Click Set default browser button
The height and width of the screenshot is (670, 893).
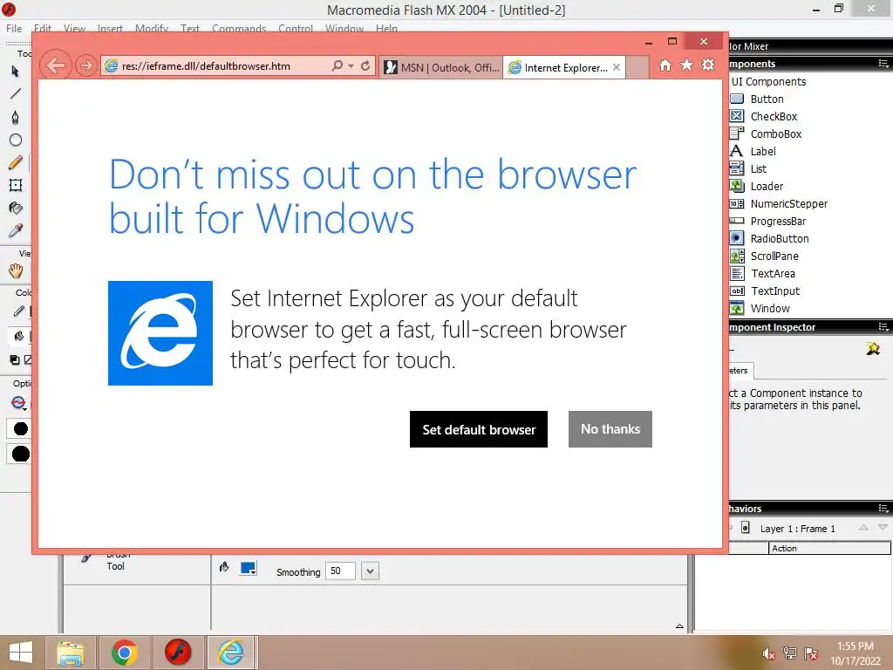point(479,429)
